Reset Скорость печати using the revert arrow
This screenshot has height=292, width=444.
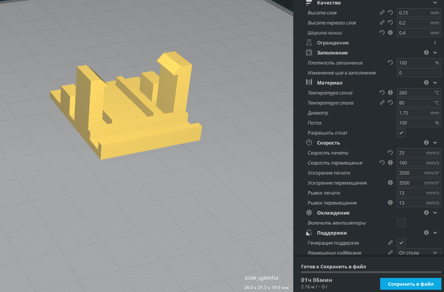(x=390, y=153)
